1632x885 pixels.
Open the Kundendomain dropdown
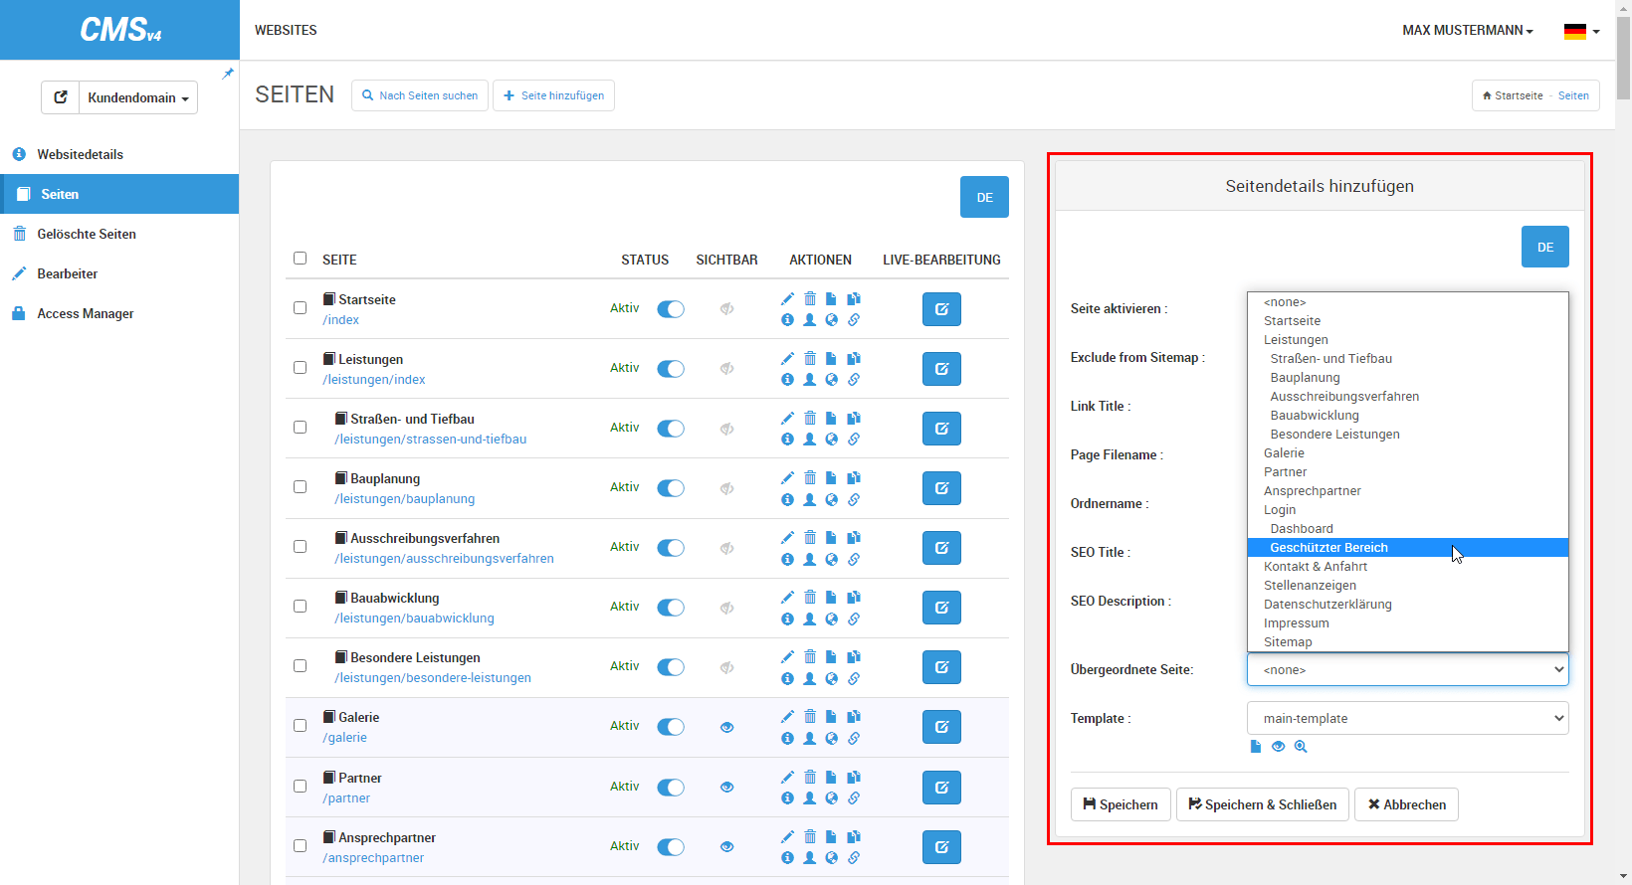[x=138, y=97]
